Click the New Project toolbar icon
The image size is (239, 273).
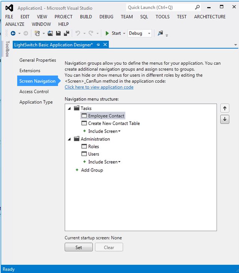point(37,33)
